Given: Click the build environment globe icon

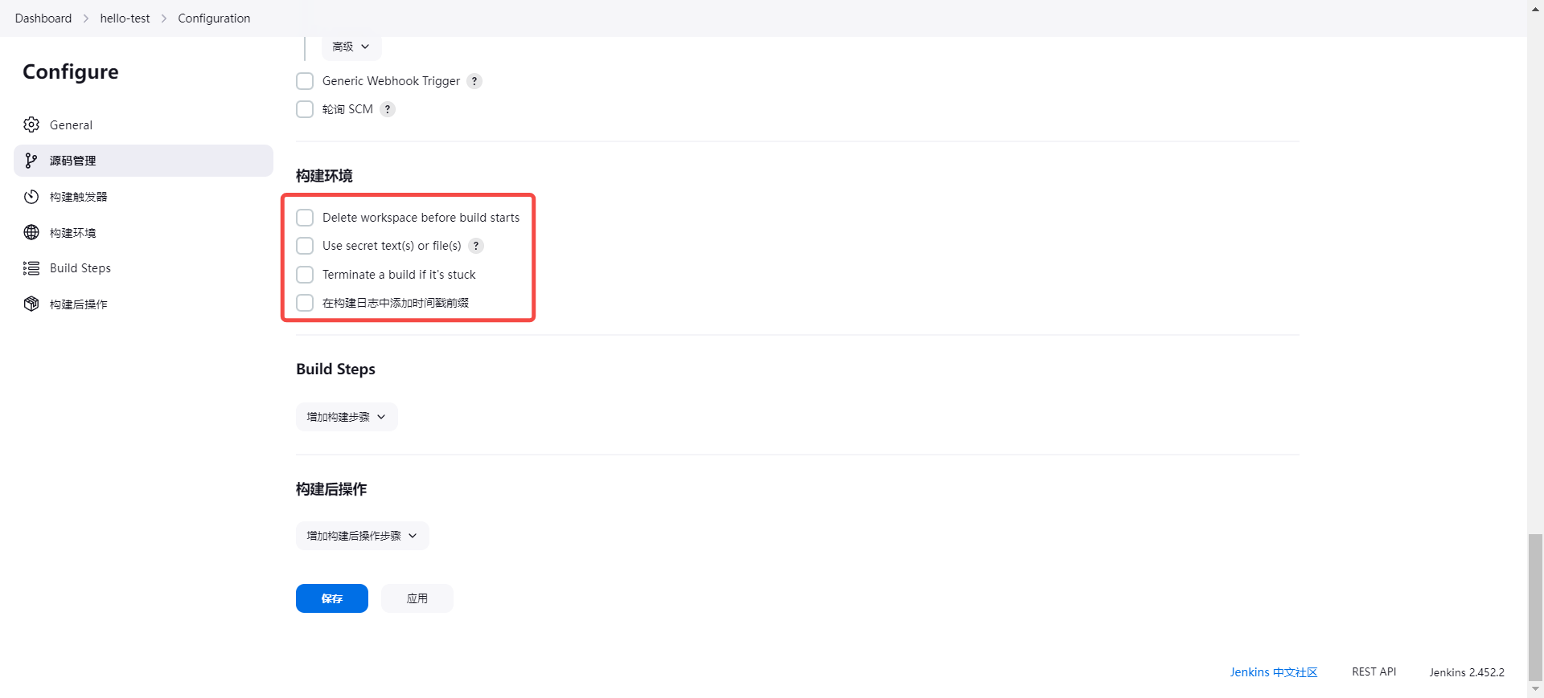Looking at the screenshot, I should coord(31,232).
